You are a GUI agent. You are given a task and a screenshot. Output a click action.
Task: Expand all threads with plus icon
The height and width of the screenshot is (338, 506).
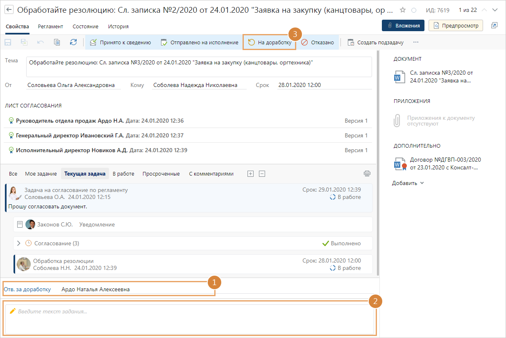(250, 174)
